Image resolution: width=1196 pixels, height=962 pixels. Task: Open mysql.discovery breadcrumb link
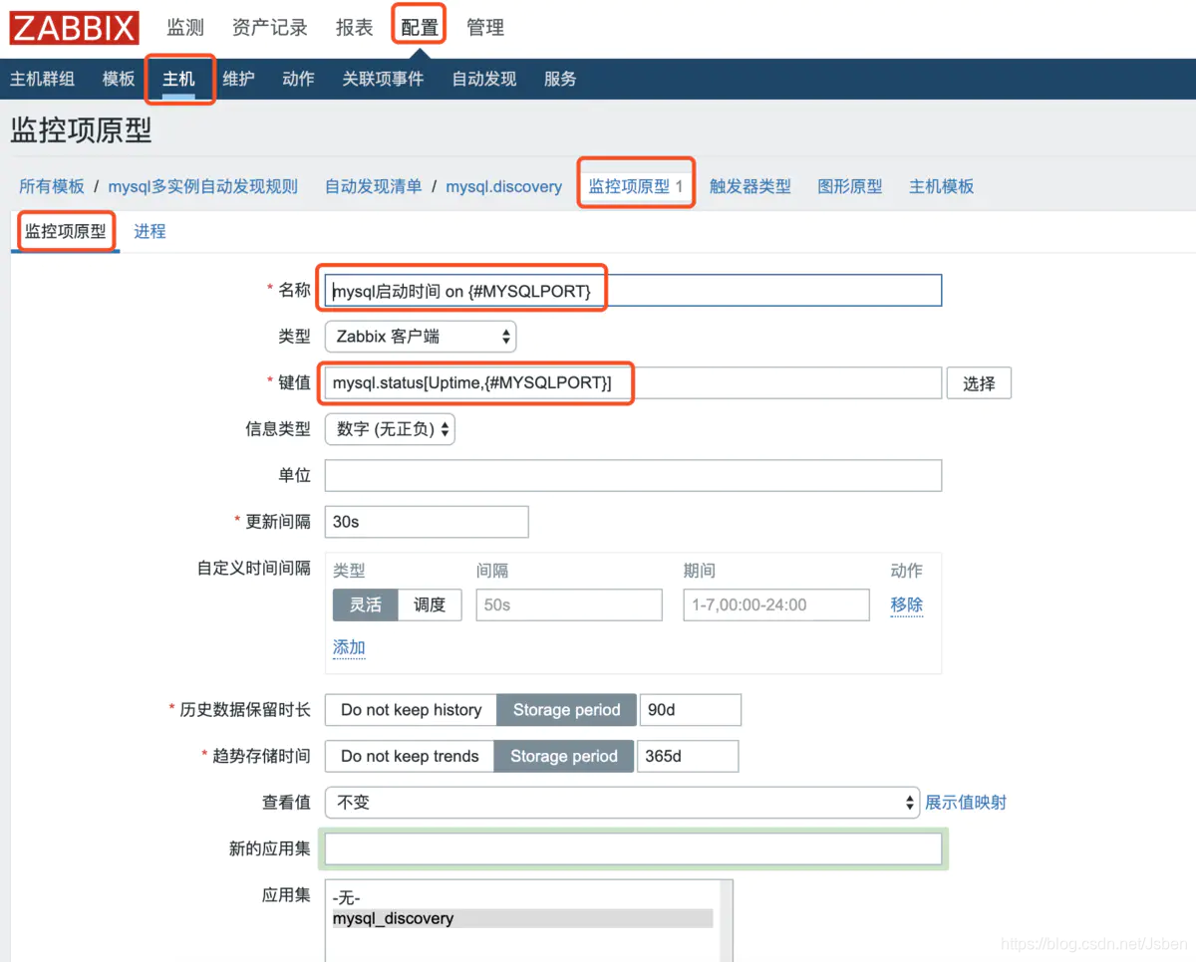coord(503,186)
